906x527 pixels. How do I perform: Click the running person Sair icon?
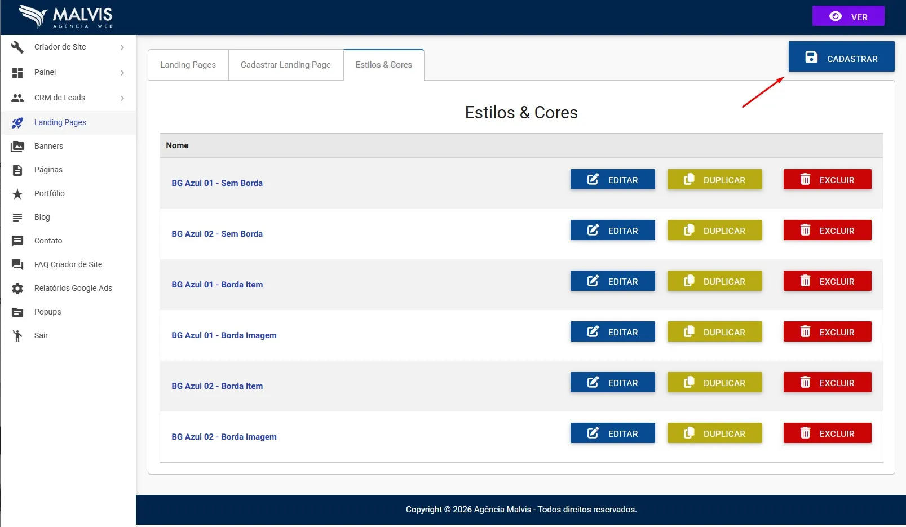tap(17, 336)
